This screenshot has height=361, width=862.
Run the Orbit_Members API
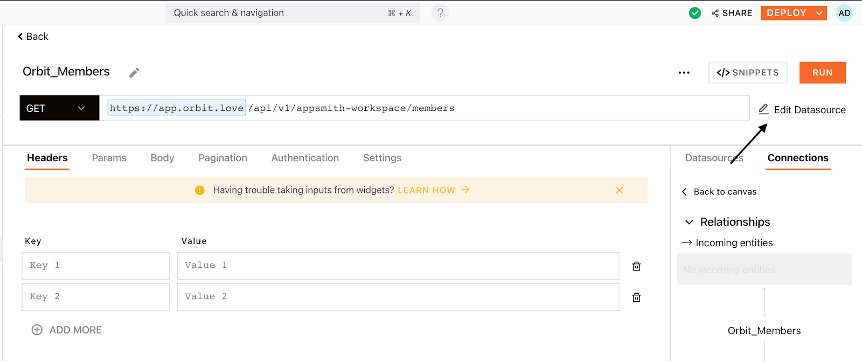coord(822,73)
